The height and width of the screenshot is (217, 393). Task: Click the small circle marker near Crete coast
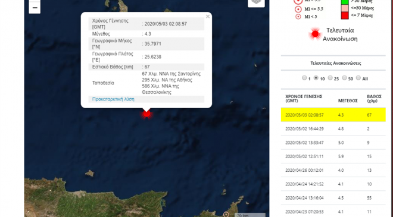coord(226,215)
